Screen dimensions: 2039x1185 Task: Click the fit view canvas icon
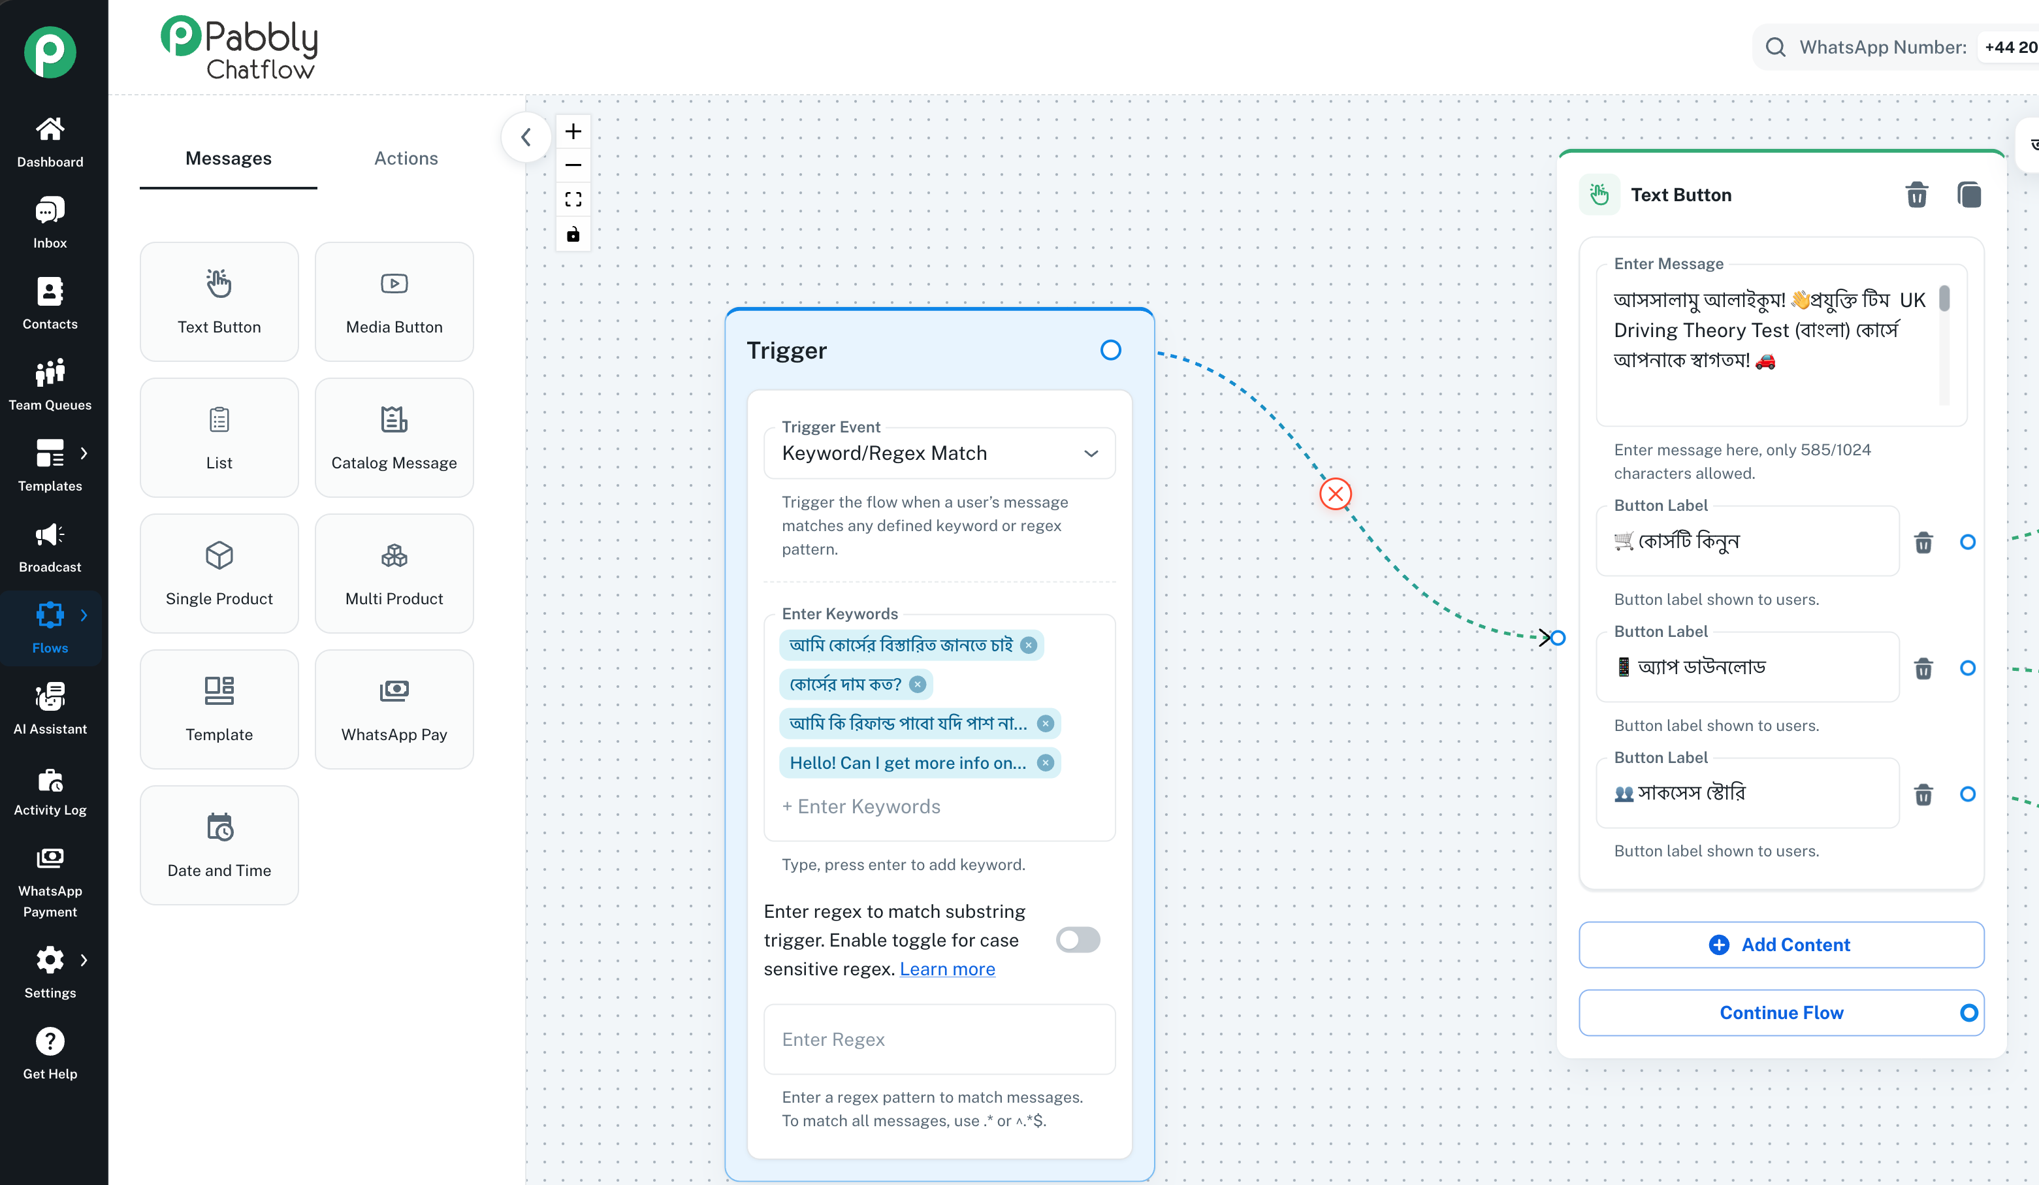click(x=573, y=199)
